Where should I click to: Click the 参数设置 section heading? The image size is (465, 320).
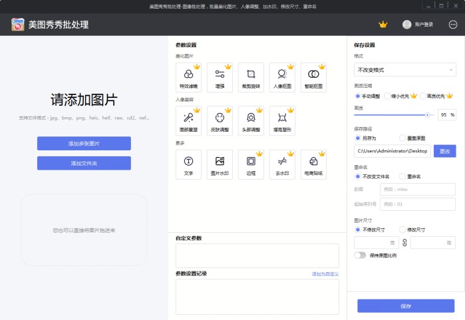coord(186,45)
